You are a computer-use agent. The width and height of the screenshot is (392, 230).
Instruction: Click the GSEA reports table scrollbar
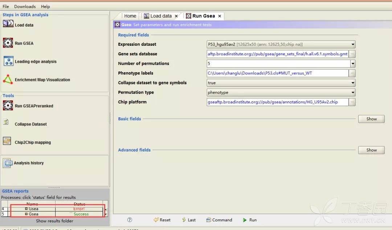[106, 211]
